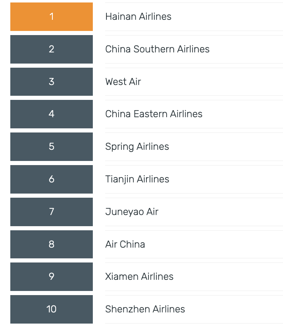The height and width of the screenshot is (331, 283).
Task: Click the rank 2 number box
Action: [x=52, y=49]
